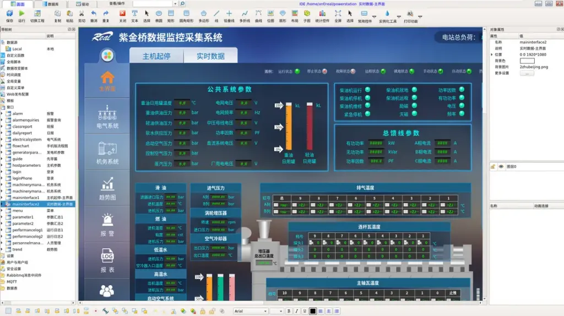Switch to the 驱动 tab
The image size is (564, 316).
(x=83, y=4)
